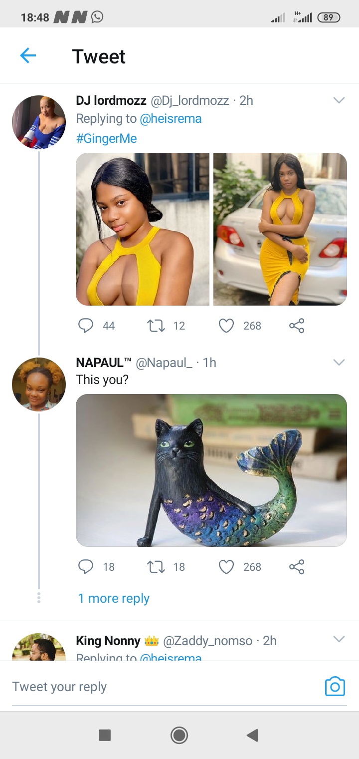Share NAPAUL's tweet

(x=297, y=567)
